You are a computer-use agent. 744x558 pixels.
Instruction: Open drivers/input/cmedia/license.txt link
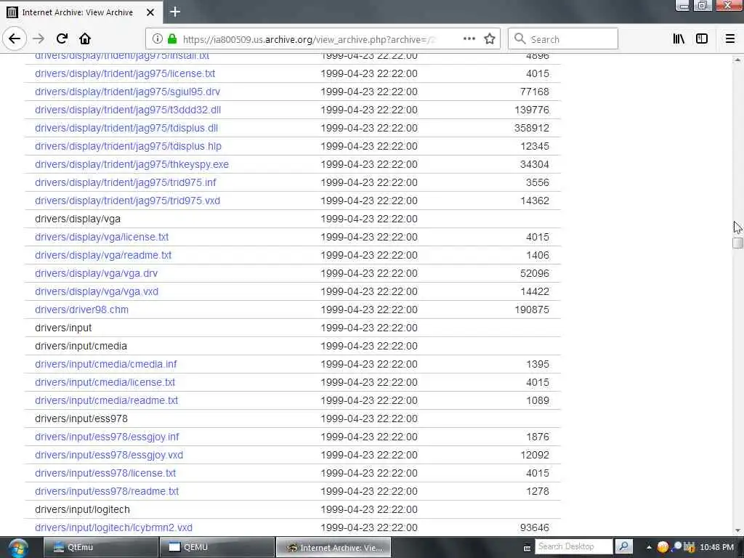tap(105, 382)
